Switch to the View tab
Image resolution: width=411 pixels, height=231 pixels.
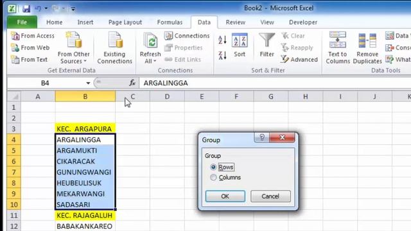tap(267, 22)
